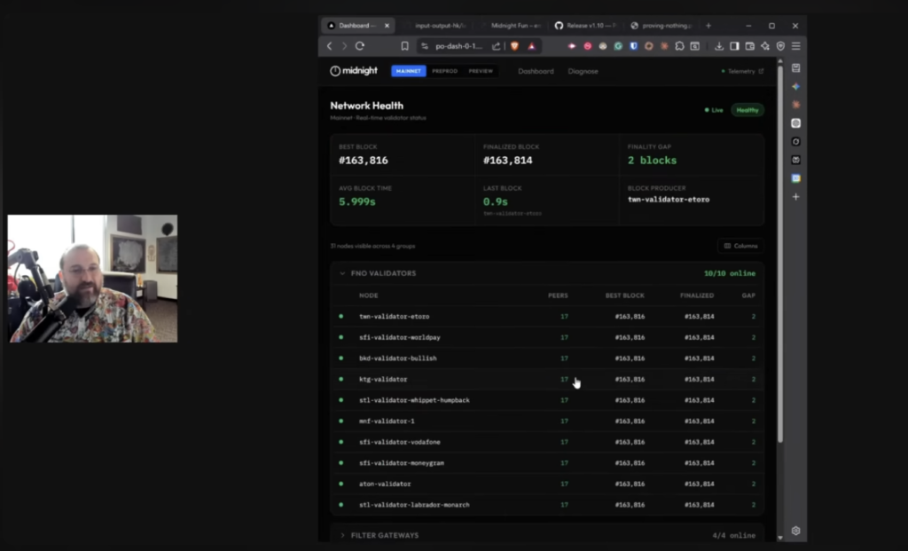Click the Brave VPN shield icon
The image size is (908, 551).
[780, 46]
